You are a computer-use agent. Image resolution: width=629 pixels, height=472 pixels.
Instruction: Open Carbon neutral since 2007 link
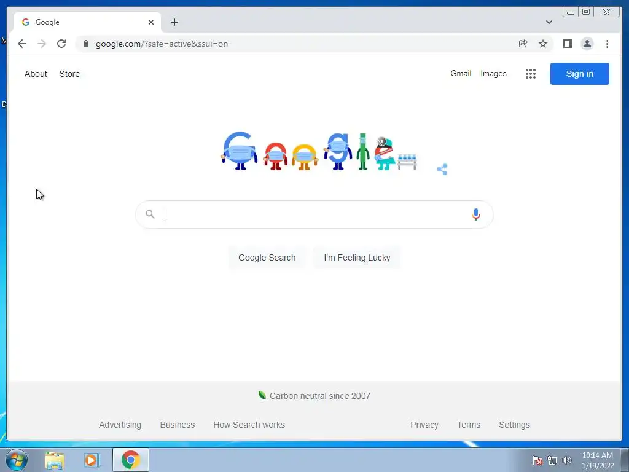[319, 396]
